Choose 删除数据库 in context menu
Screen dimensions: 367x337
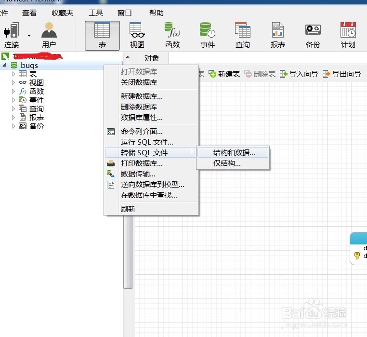(x=151, y=107)
